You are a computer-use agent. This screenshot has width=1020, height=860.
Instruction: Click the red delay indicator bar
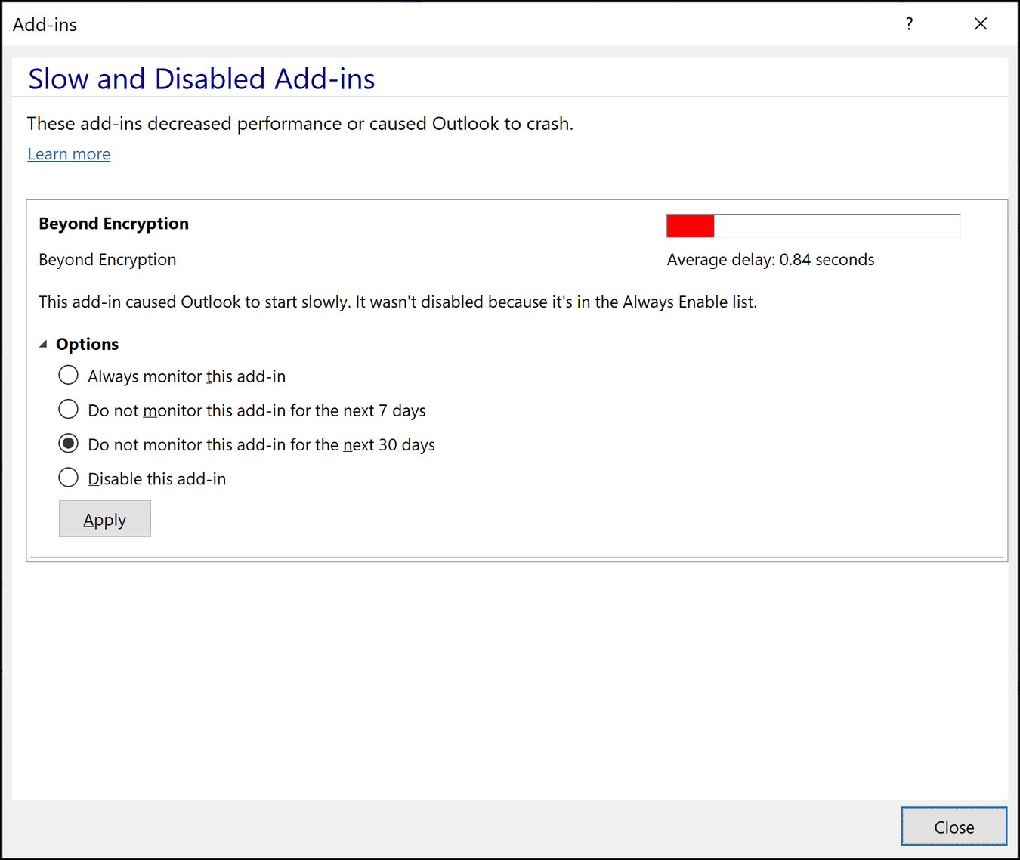(x=689, y=225)
